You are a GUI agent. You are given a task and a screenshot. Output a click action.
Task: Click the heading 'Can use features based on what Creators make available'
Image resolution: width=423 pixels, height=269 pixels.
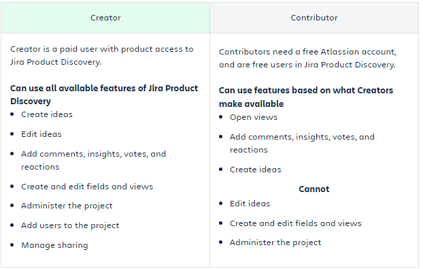tap(306, 97)
